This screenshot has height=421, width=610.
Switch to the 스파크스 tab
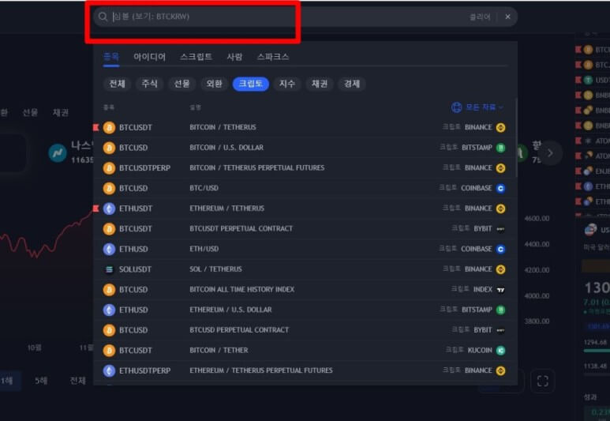point(273,57)
